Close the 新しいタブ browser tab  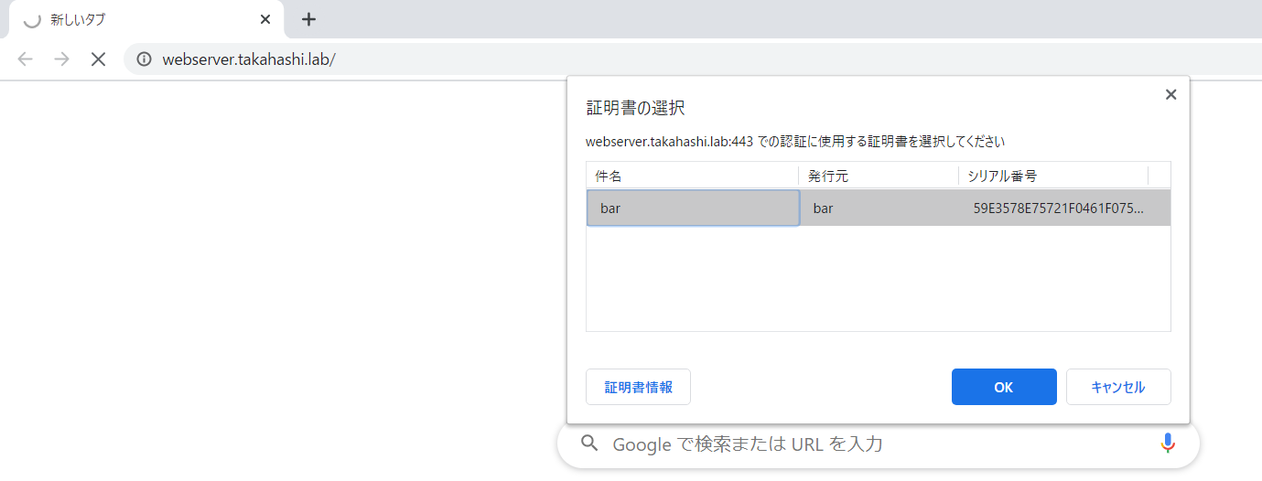pos(265,19)
